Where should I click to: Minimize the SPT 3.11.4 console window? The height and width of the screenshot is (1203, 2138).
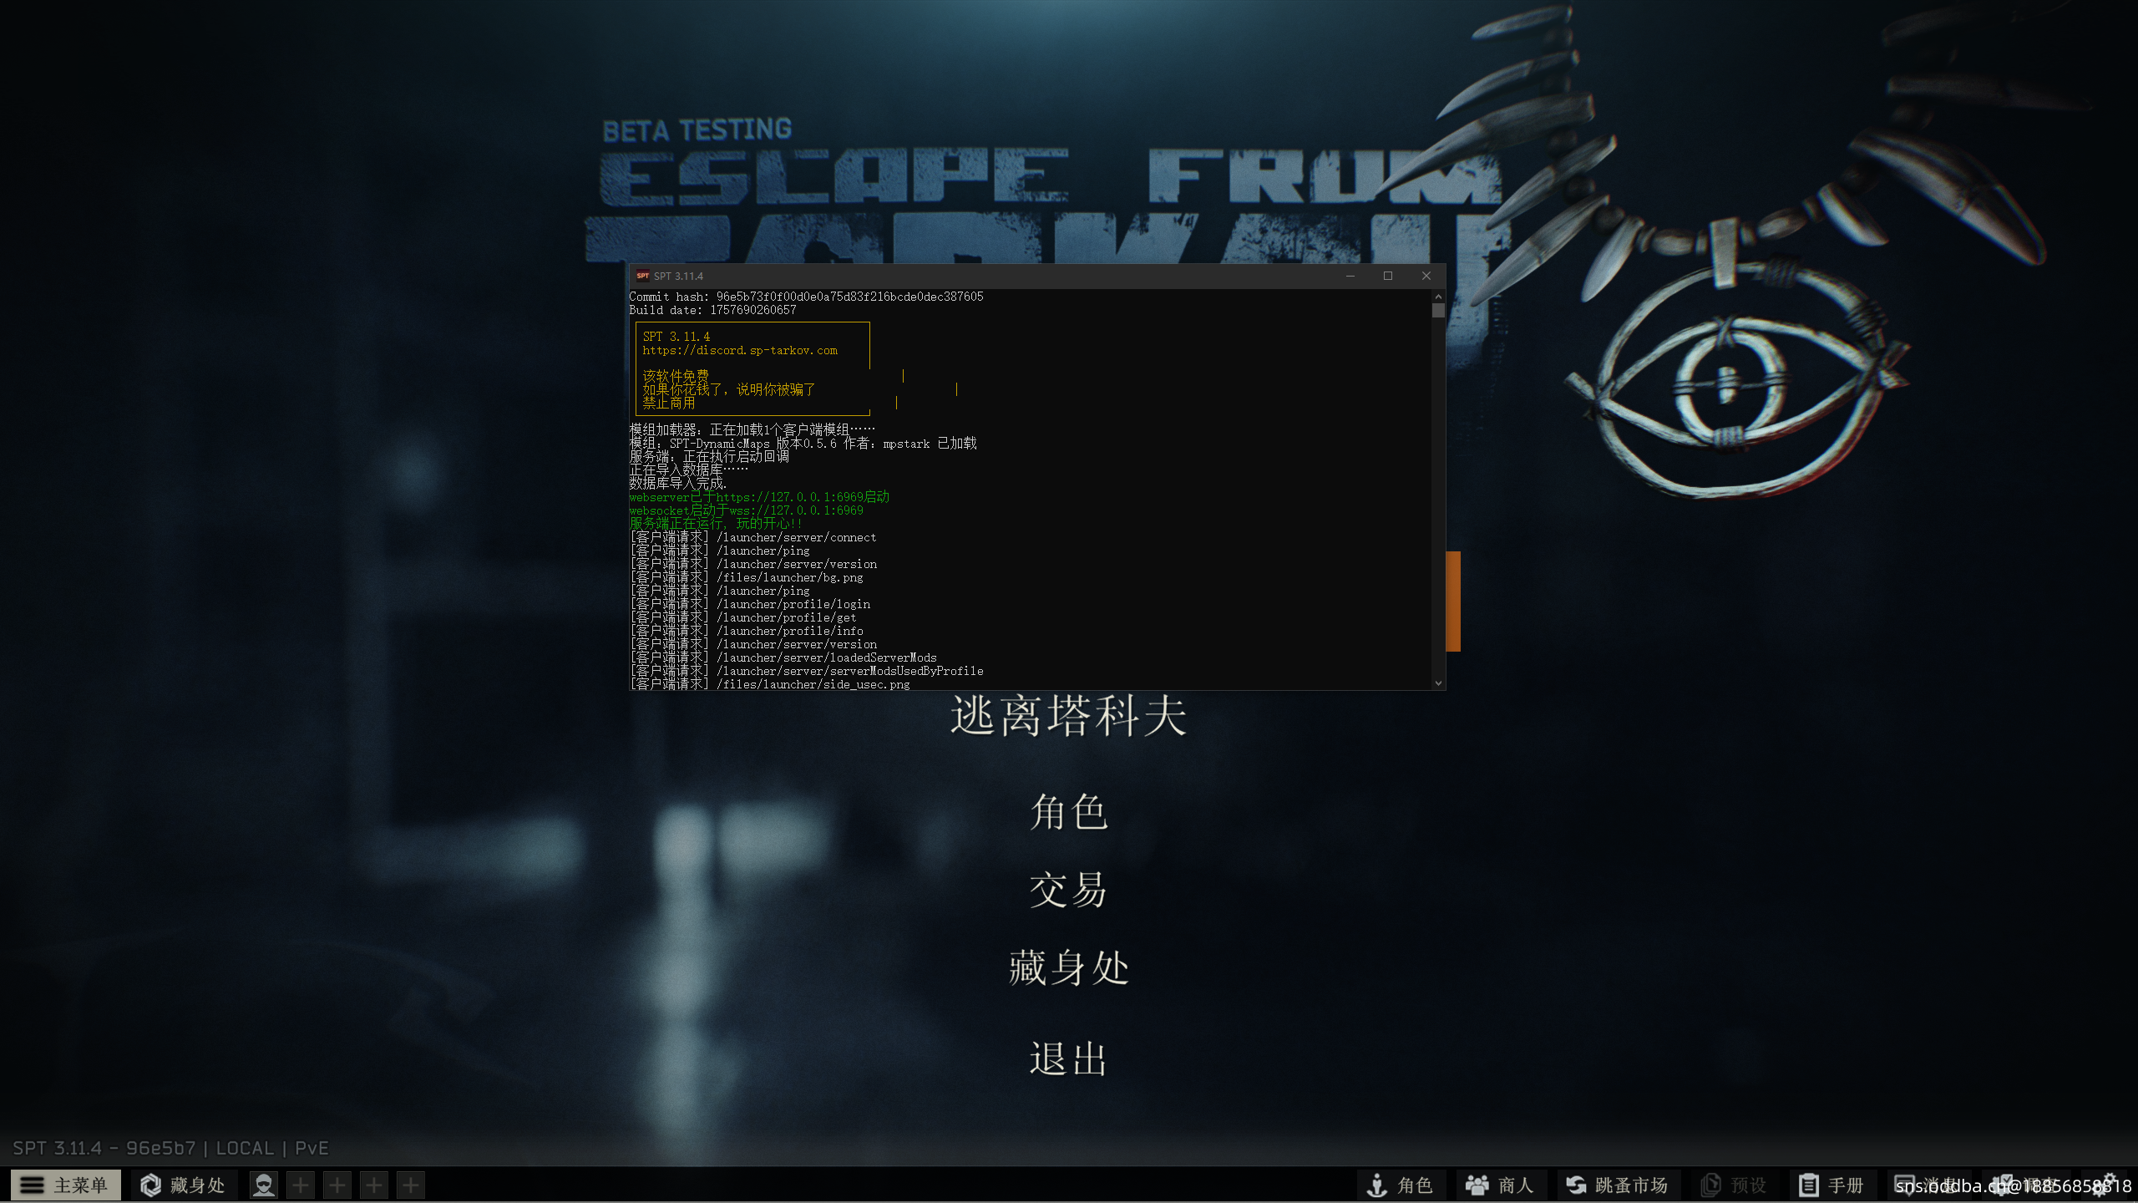[x=1350, y=276]
